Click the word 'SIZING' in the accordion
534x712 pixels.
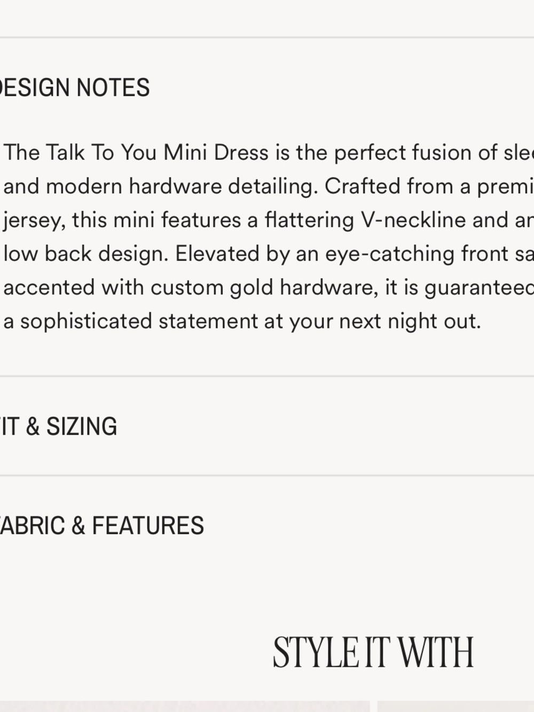[x=82, y=426]
